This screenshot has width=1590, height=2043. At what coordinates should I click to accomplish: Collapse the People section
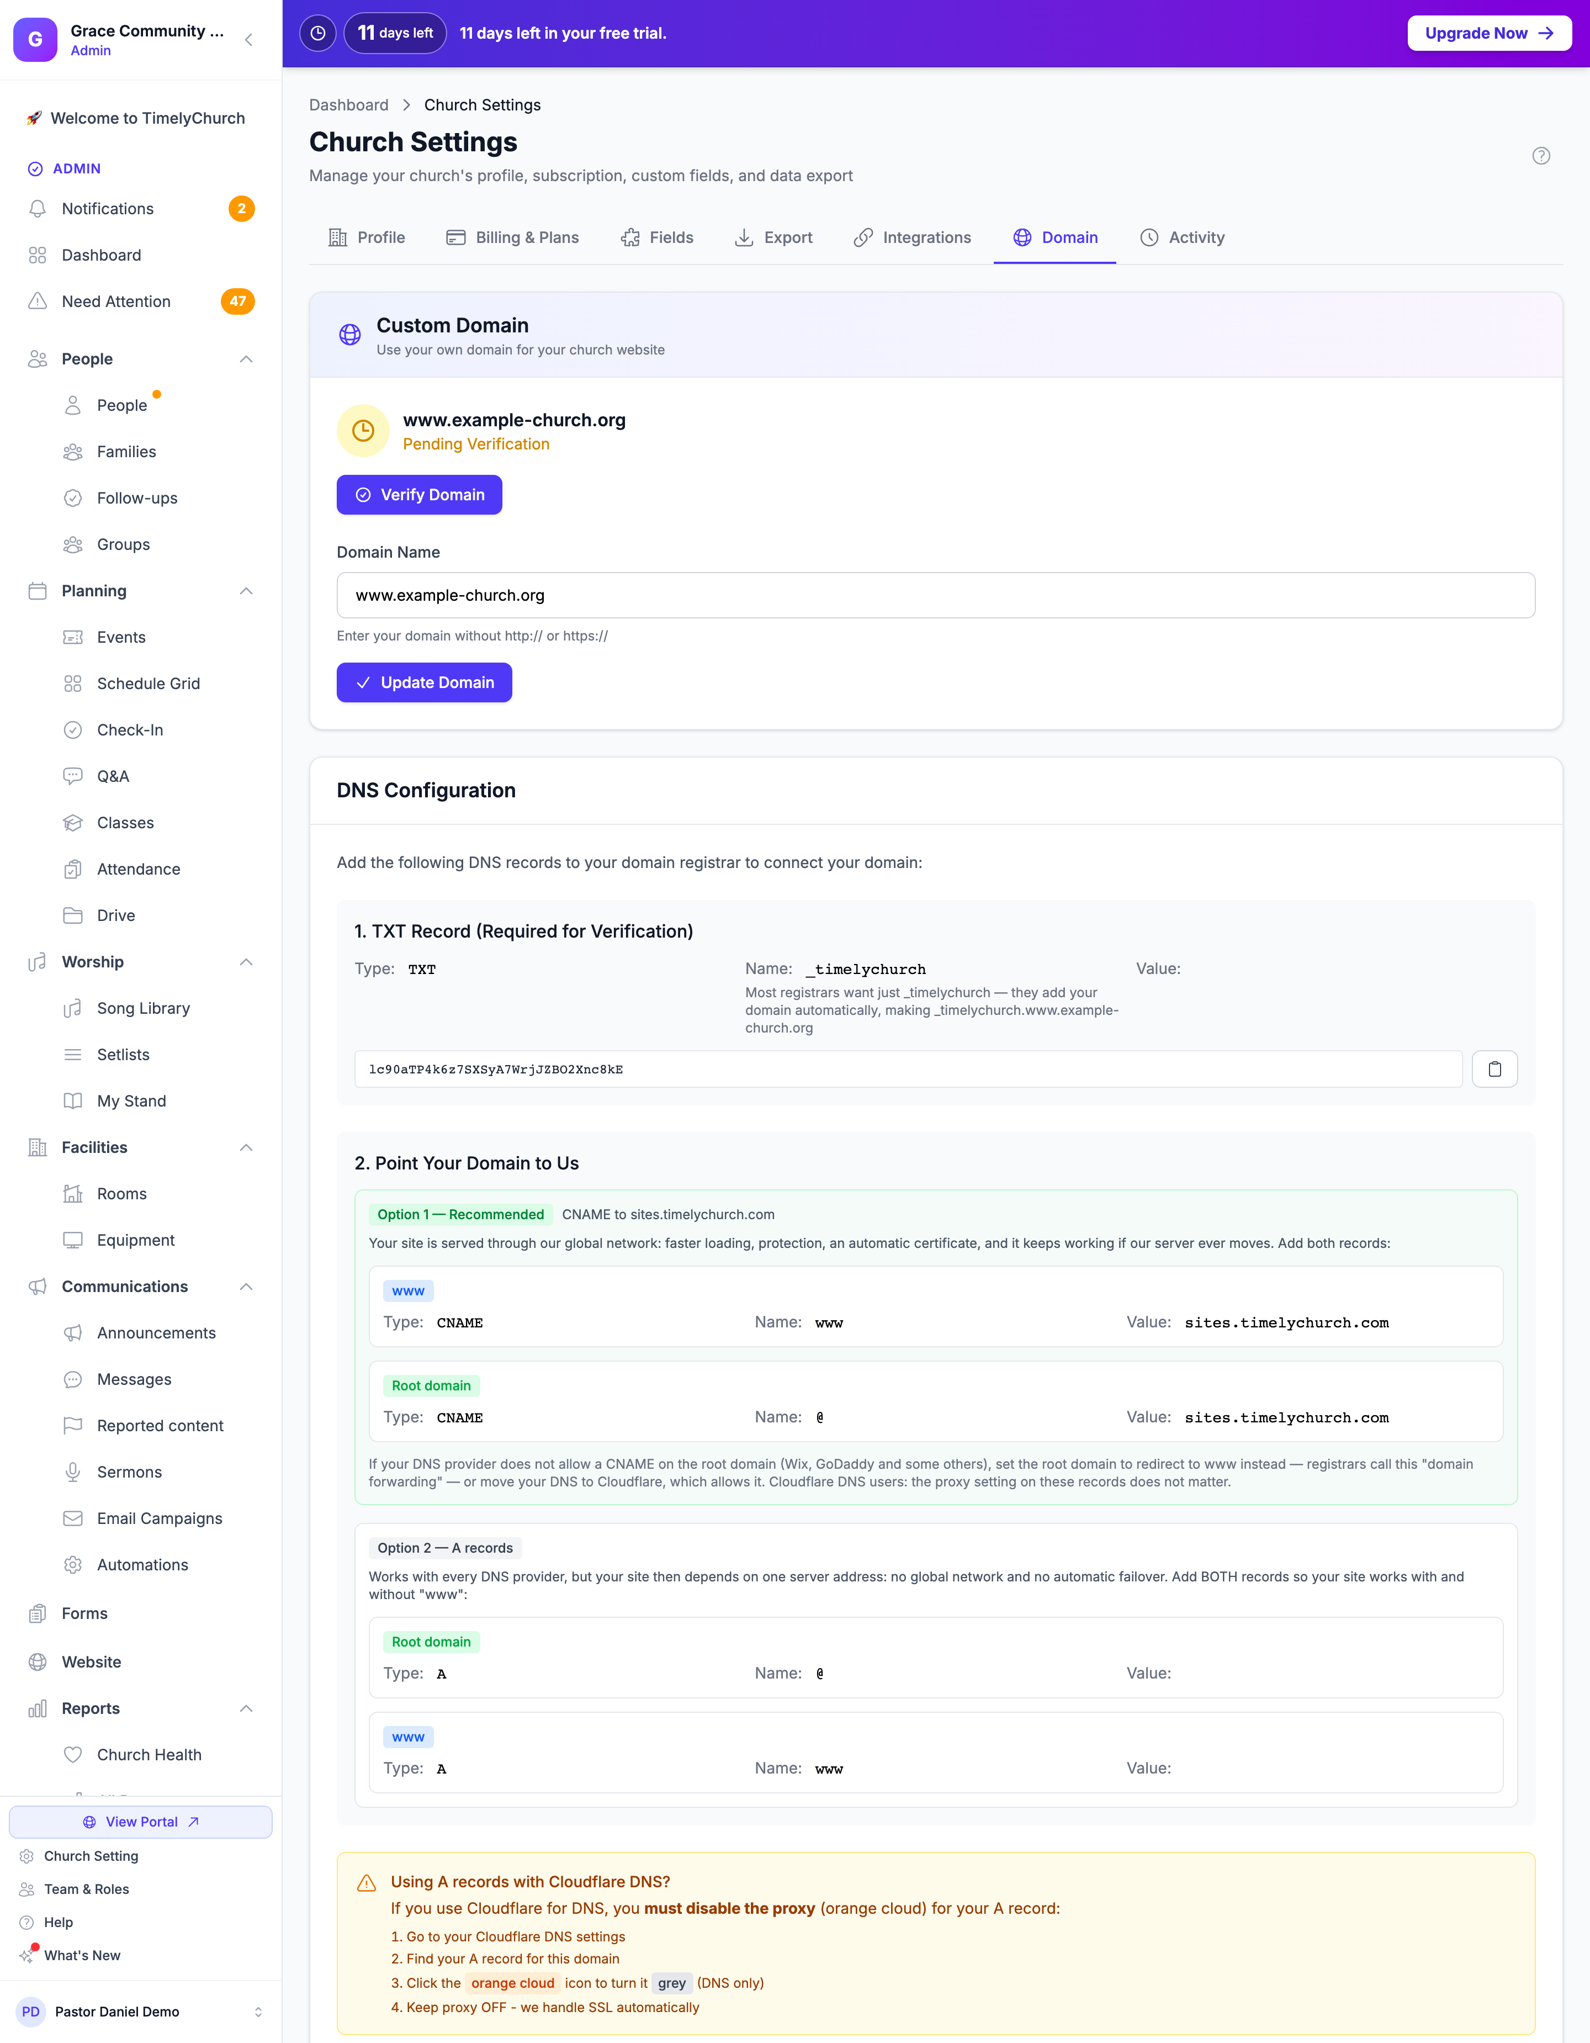[x=246, y=359]
